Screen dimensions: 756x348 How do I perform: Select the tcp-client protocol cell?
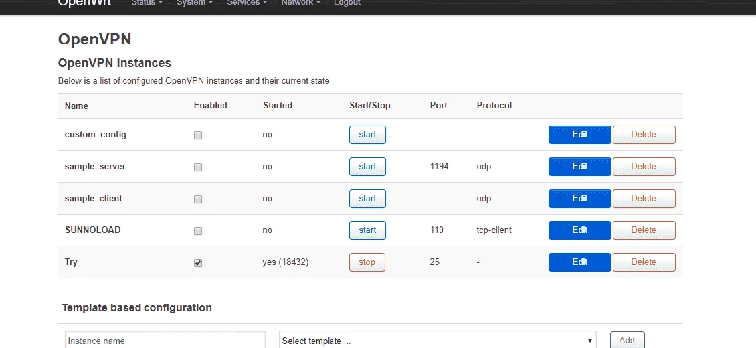tap(494, 230)
